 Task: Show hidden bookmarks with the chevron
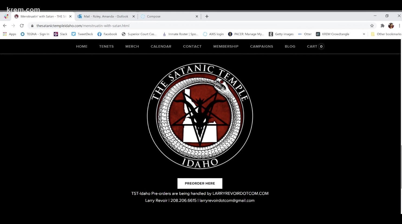pos(364,34)
